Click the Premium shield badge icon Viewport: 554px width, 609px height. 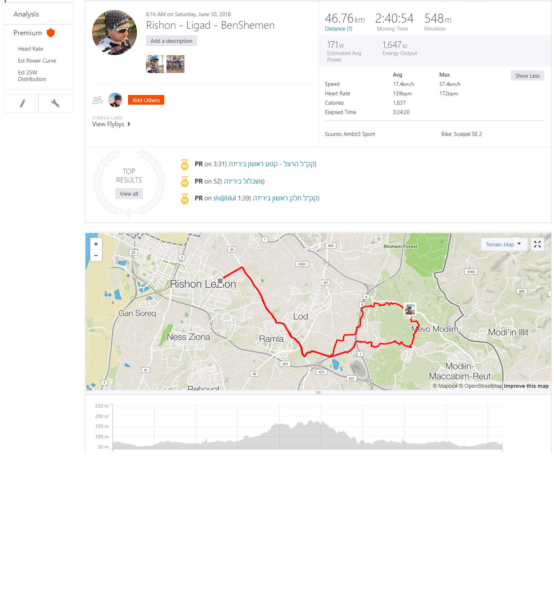point(51,33)
